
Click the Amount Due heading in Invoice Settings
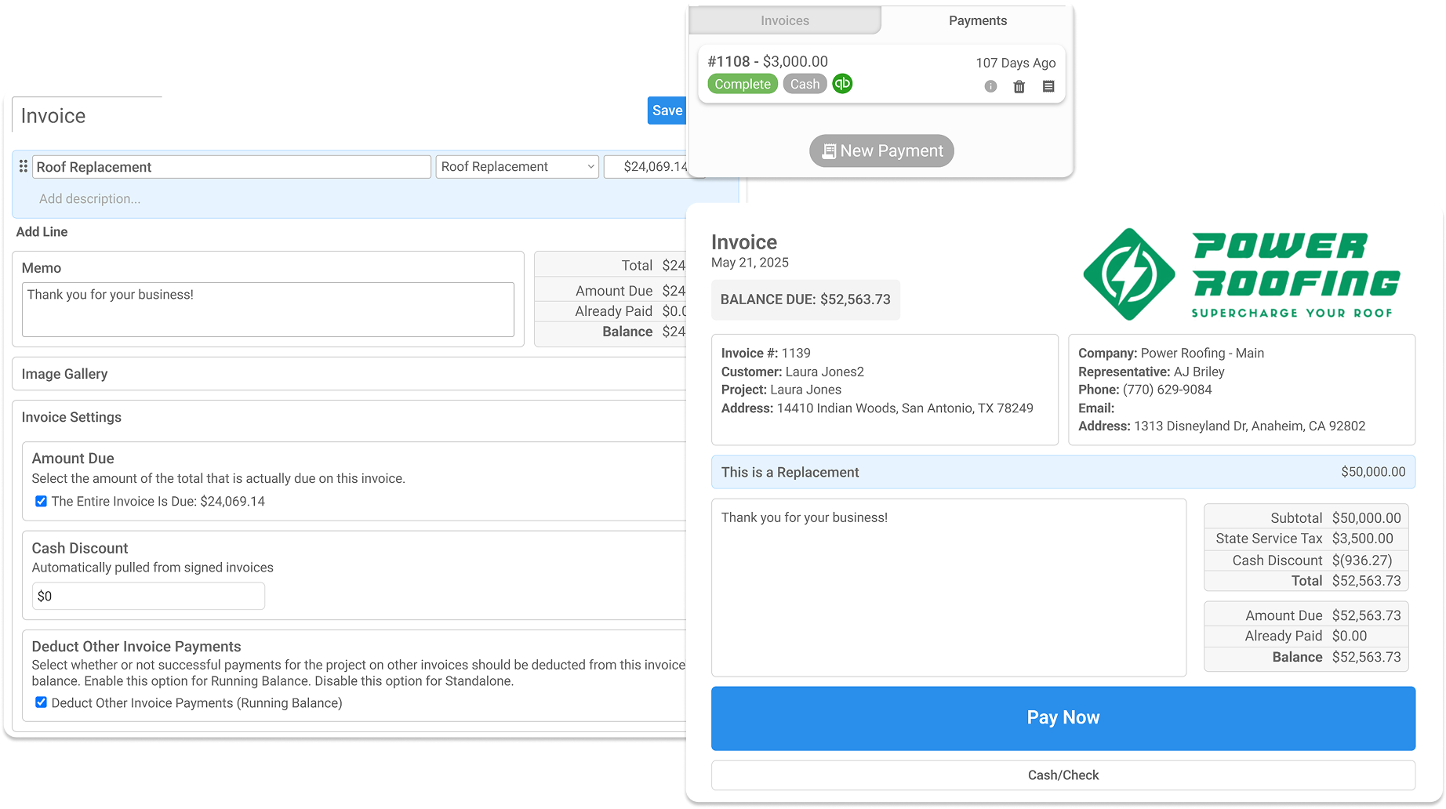(73, 459)
